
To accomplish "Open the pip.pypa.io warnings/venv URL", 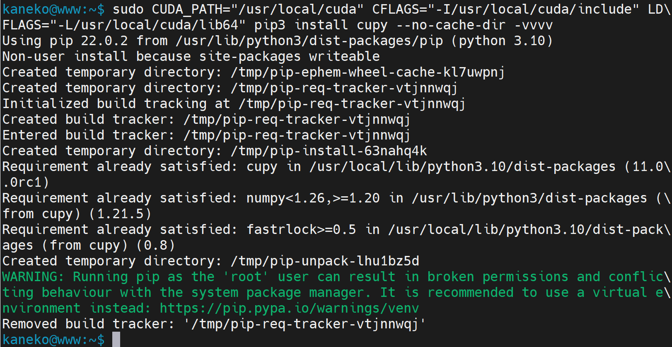I will coord(289,308).
